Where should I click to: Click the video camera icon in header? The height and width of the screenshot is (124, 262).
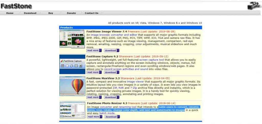[x=254, y=6]
